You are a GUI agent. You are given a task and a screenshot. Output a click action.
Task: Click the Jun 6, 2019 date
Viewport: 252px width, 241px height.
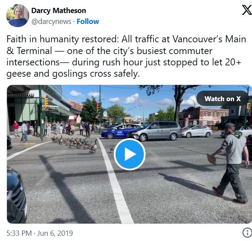coord(55,233)
